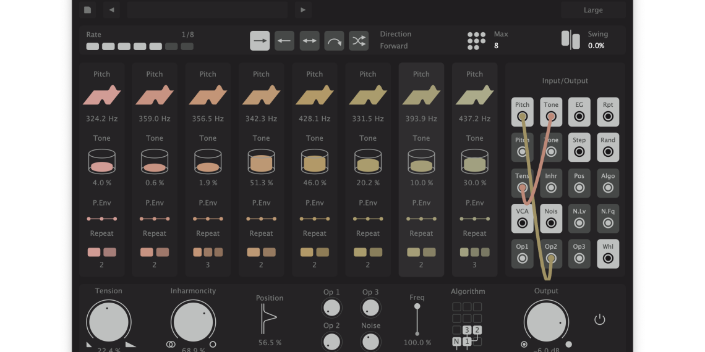Toggle the power button beside Output
The image size is (705, 352).
599,319
